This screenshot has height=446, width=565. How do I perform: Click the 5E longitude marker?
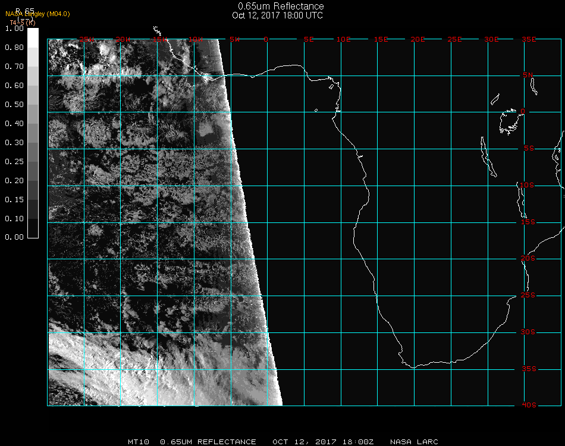[309, 39]
